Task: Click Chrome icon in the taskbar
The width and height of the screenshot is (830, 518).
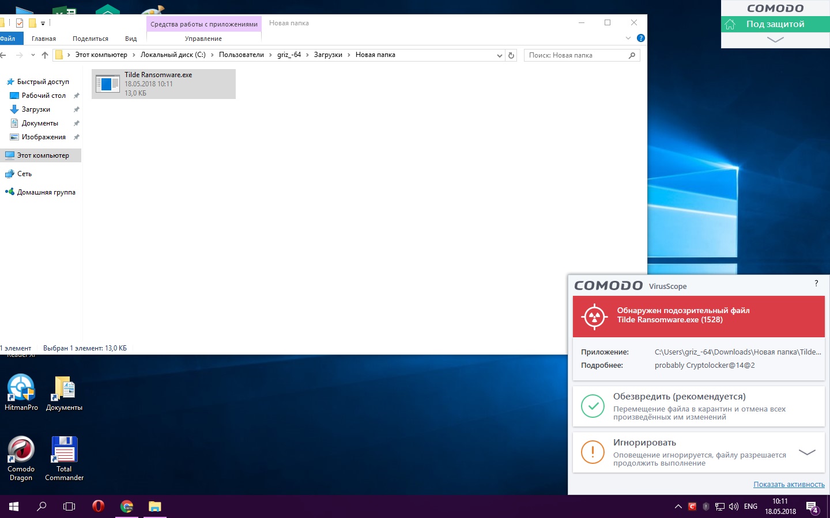Action: pos(127,506)
